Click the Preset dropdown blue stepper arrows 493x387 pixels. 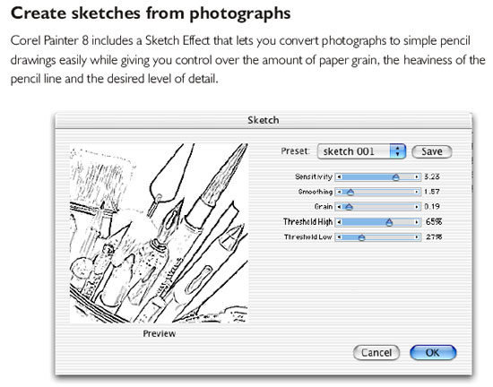(398, 151)
